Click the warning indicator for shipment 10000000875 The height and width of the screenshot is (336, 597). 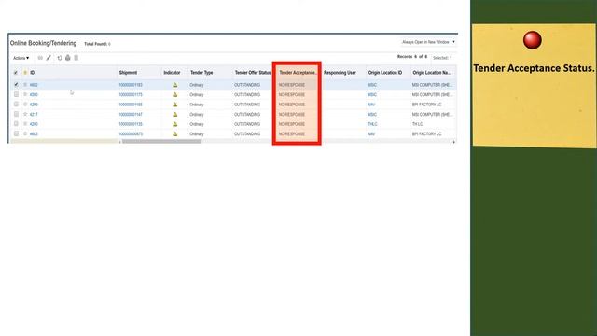pyautogui.click(x=175, y=134)
